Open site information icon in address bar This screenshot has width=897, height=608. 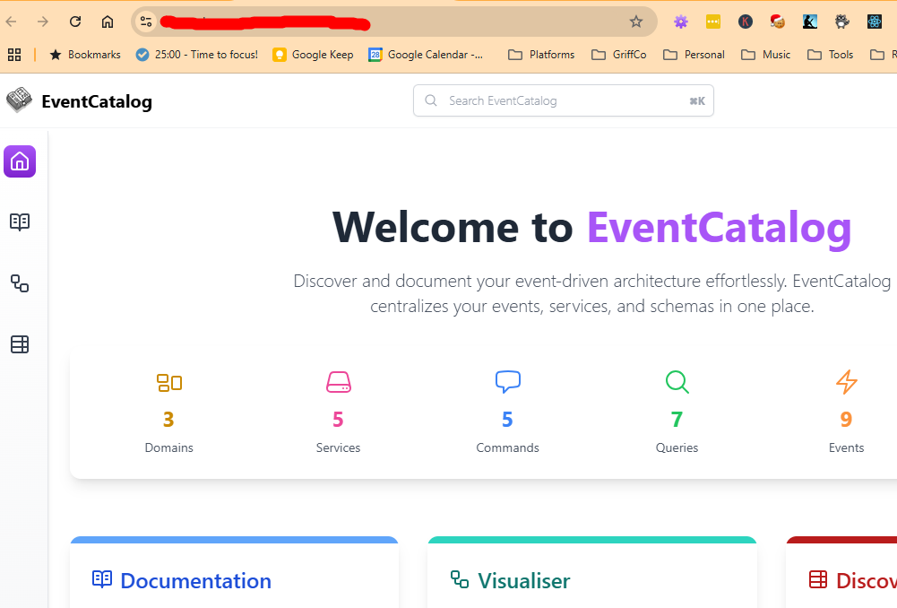(146, 22)
